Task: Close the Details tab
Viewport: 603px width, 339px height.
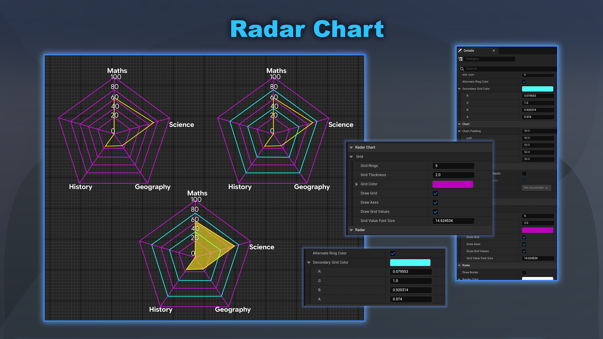Action: click(x=494, y=51)
